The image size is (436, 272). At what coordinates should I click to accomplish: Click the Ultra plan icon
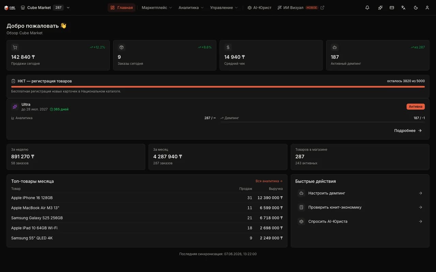click(x=15, y=106)
